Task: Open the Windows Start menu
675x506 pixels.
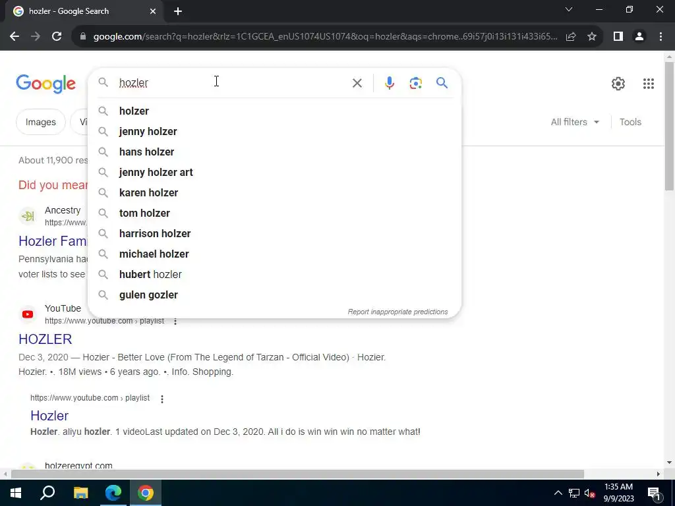Action: point(16,493)
